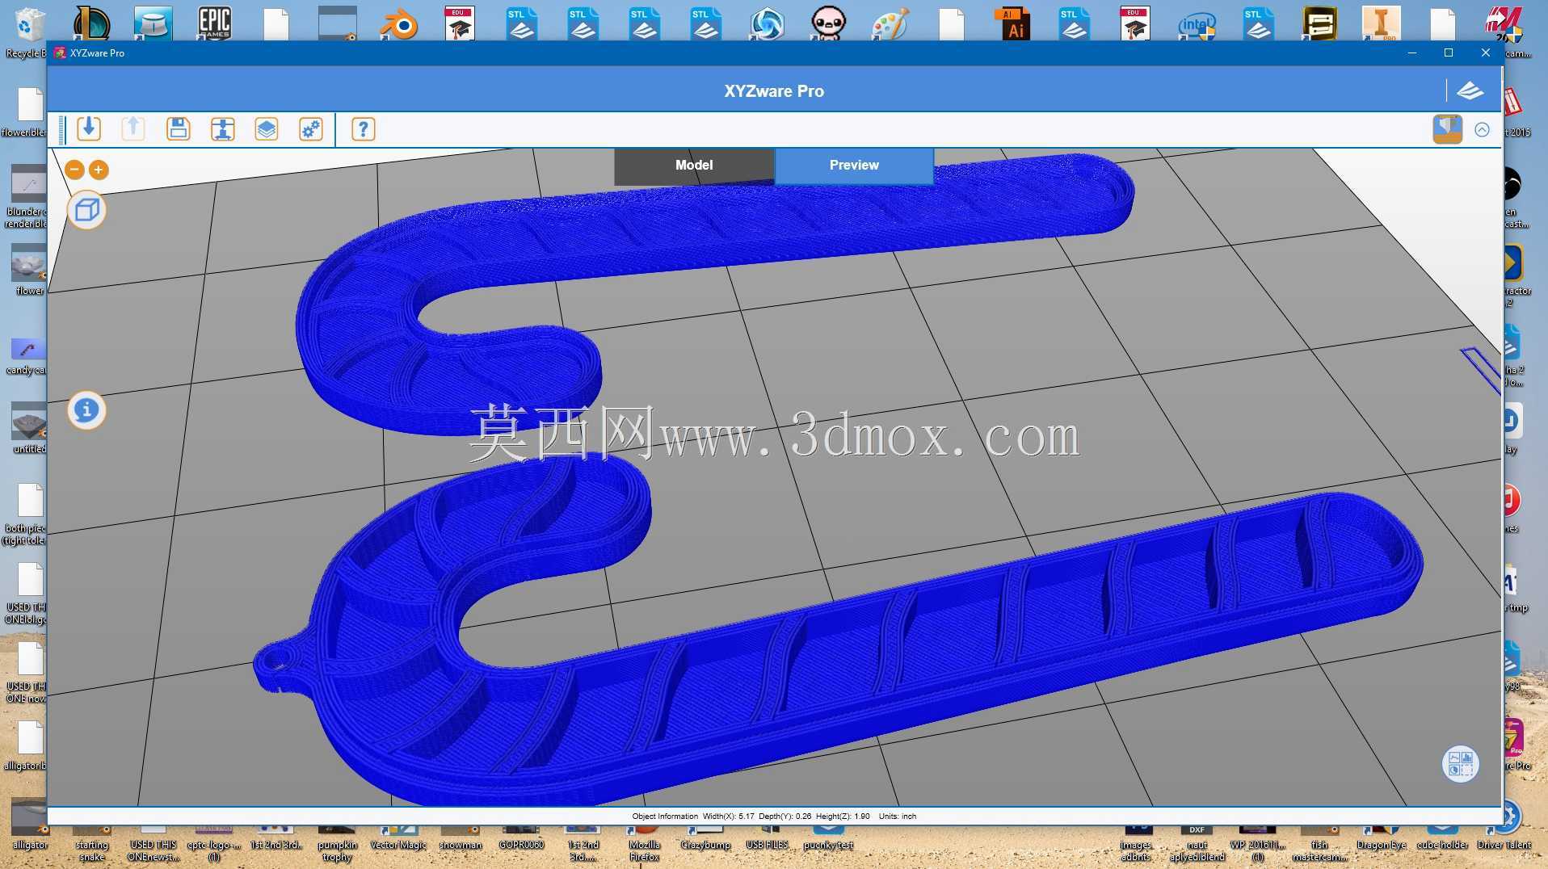Select the USB FILES desktop folder
Screen dimensions: 1548x869
767,838
